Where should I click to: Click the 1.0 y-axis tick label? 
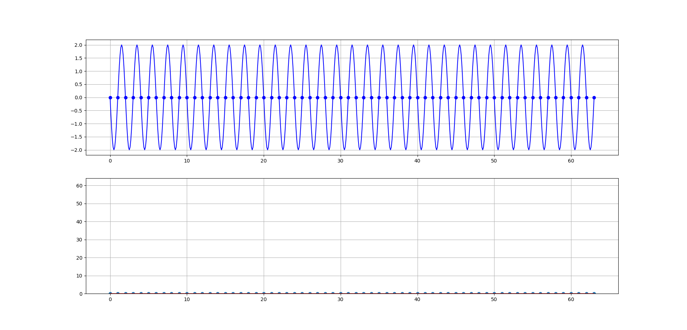click(x=78, y=71)
